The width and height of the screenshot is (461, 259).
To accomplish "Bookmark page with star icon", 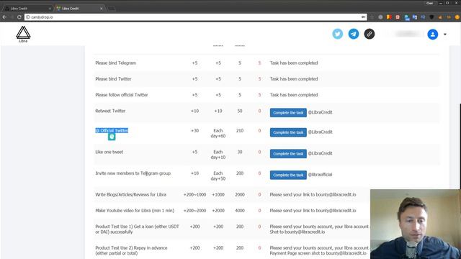I will click(372, 17).
